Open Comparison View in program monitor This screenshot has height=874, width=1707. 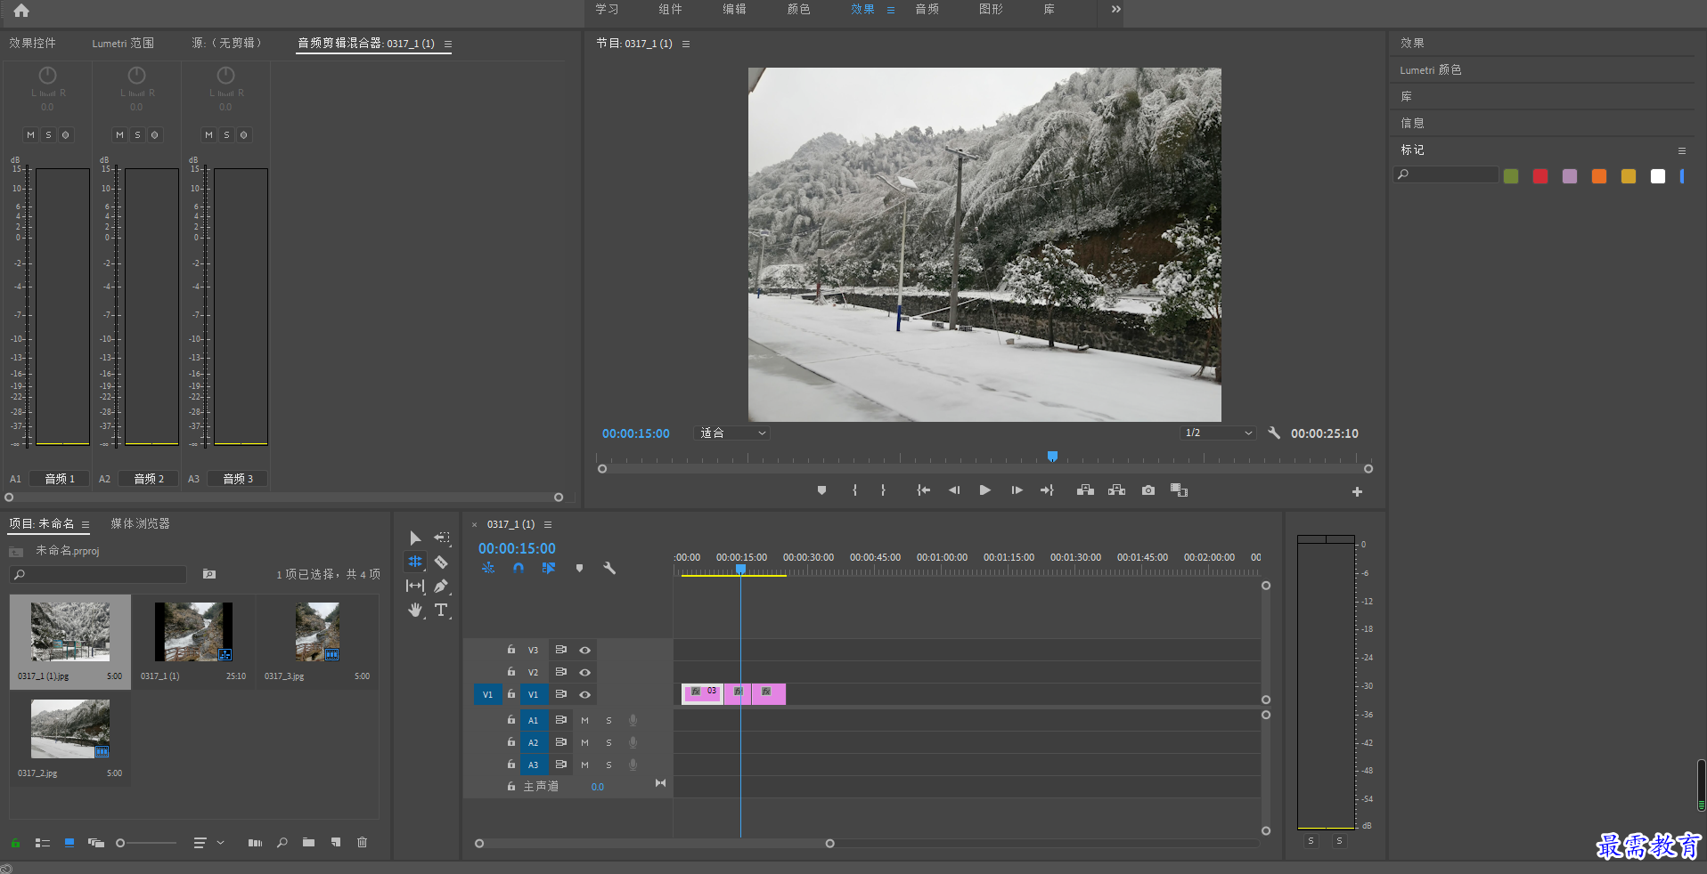click(x=1179, y=490)
